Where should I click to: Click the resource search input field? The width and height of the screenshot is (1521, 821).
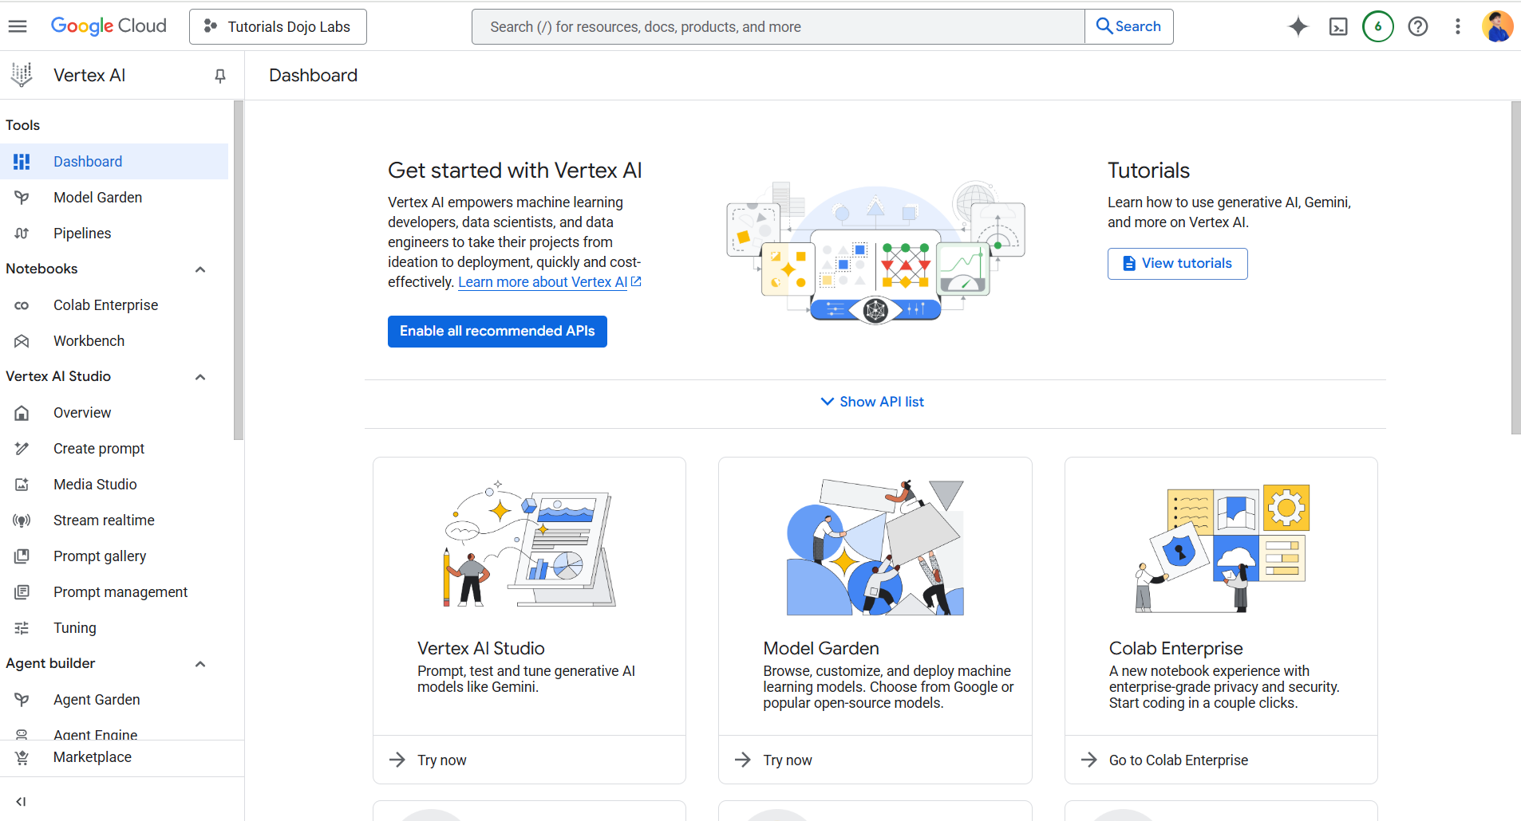[778, 26]
